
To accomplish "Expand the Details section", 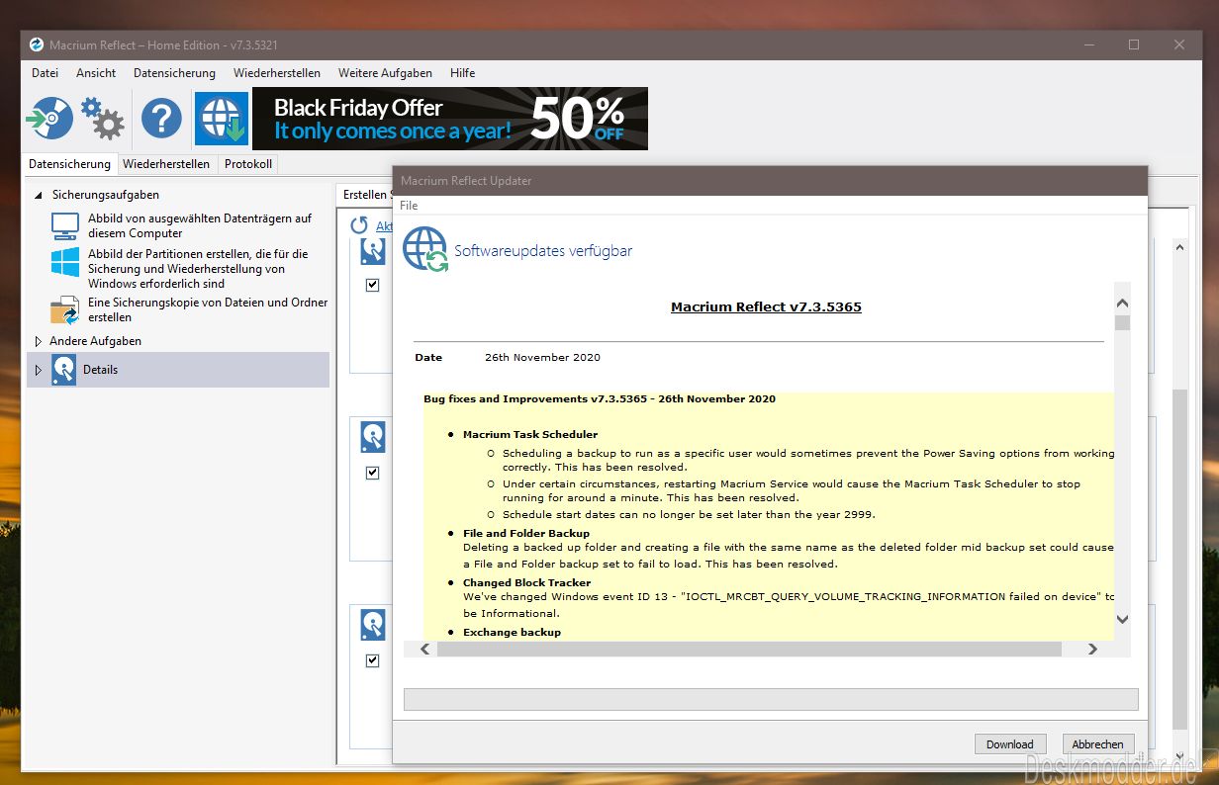I will (39, 370).
